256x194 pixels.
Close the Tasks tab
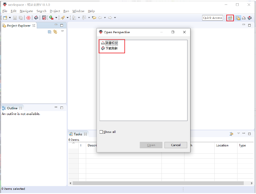tap(86, 134)
